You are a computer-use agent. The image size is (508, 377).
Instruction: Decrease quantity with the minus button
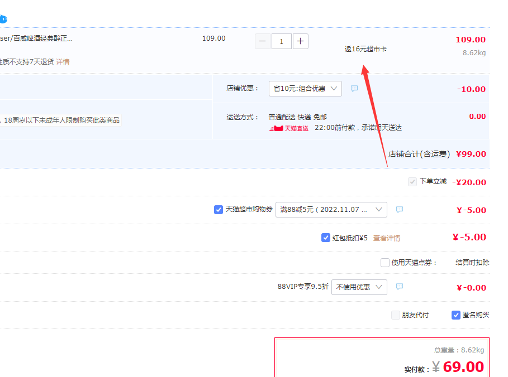point(263,41)
